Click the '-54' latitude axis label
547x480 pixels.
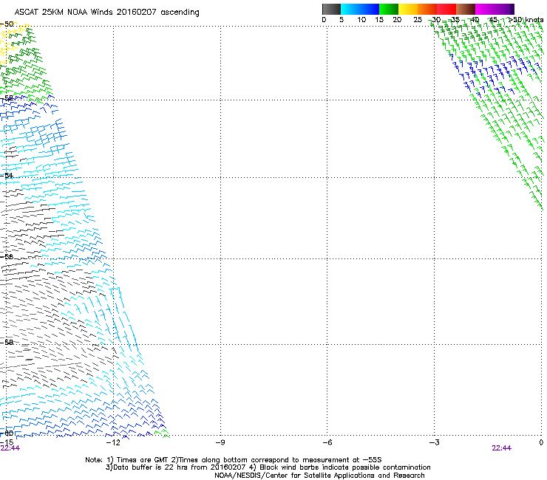(x=7, y=175)
